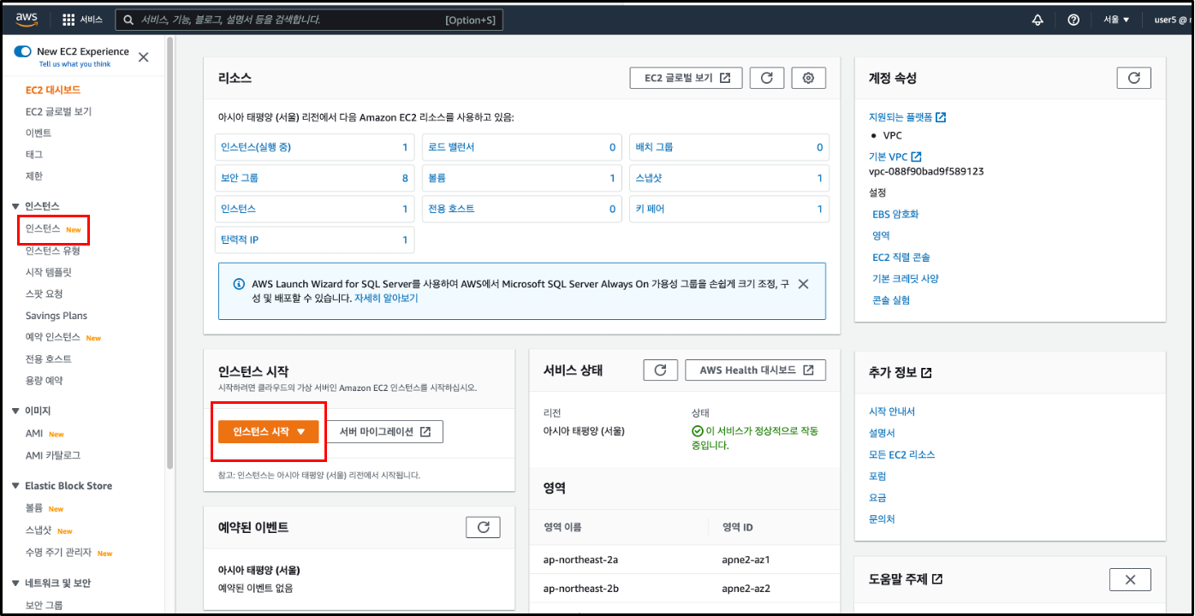1195x616 pixels.
Task: Open the 서울 region dropdown
Action: (x=1116, y=20)
